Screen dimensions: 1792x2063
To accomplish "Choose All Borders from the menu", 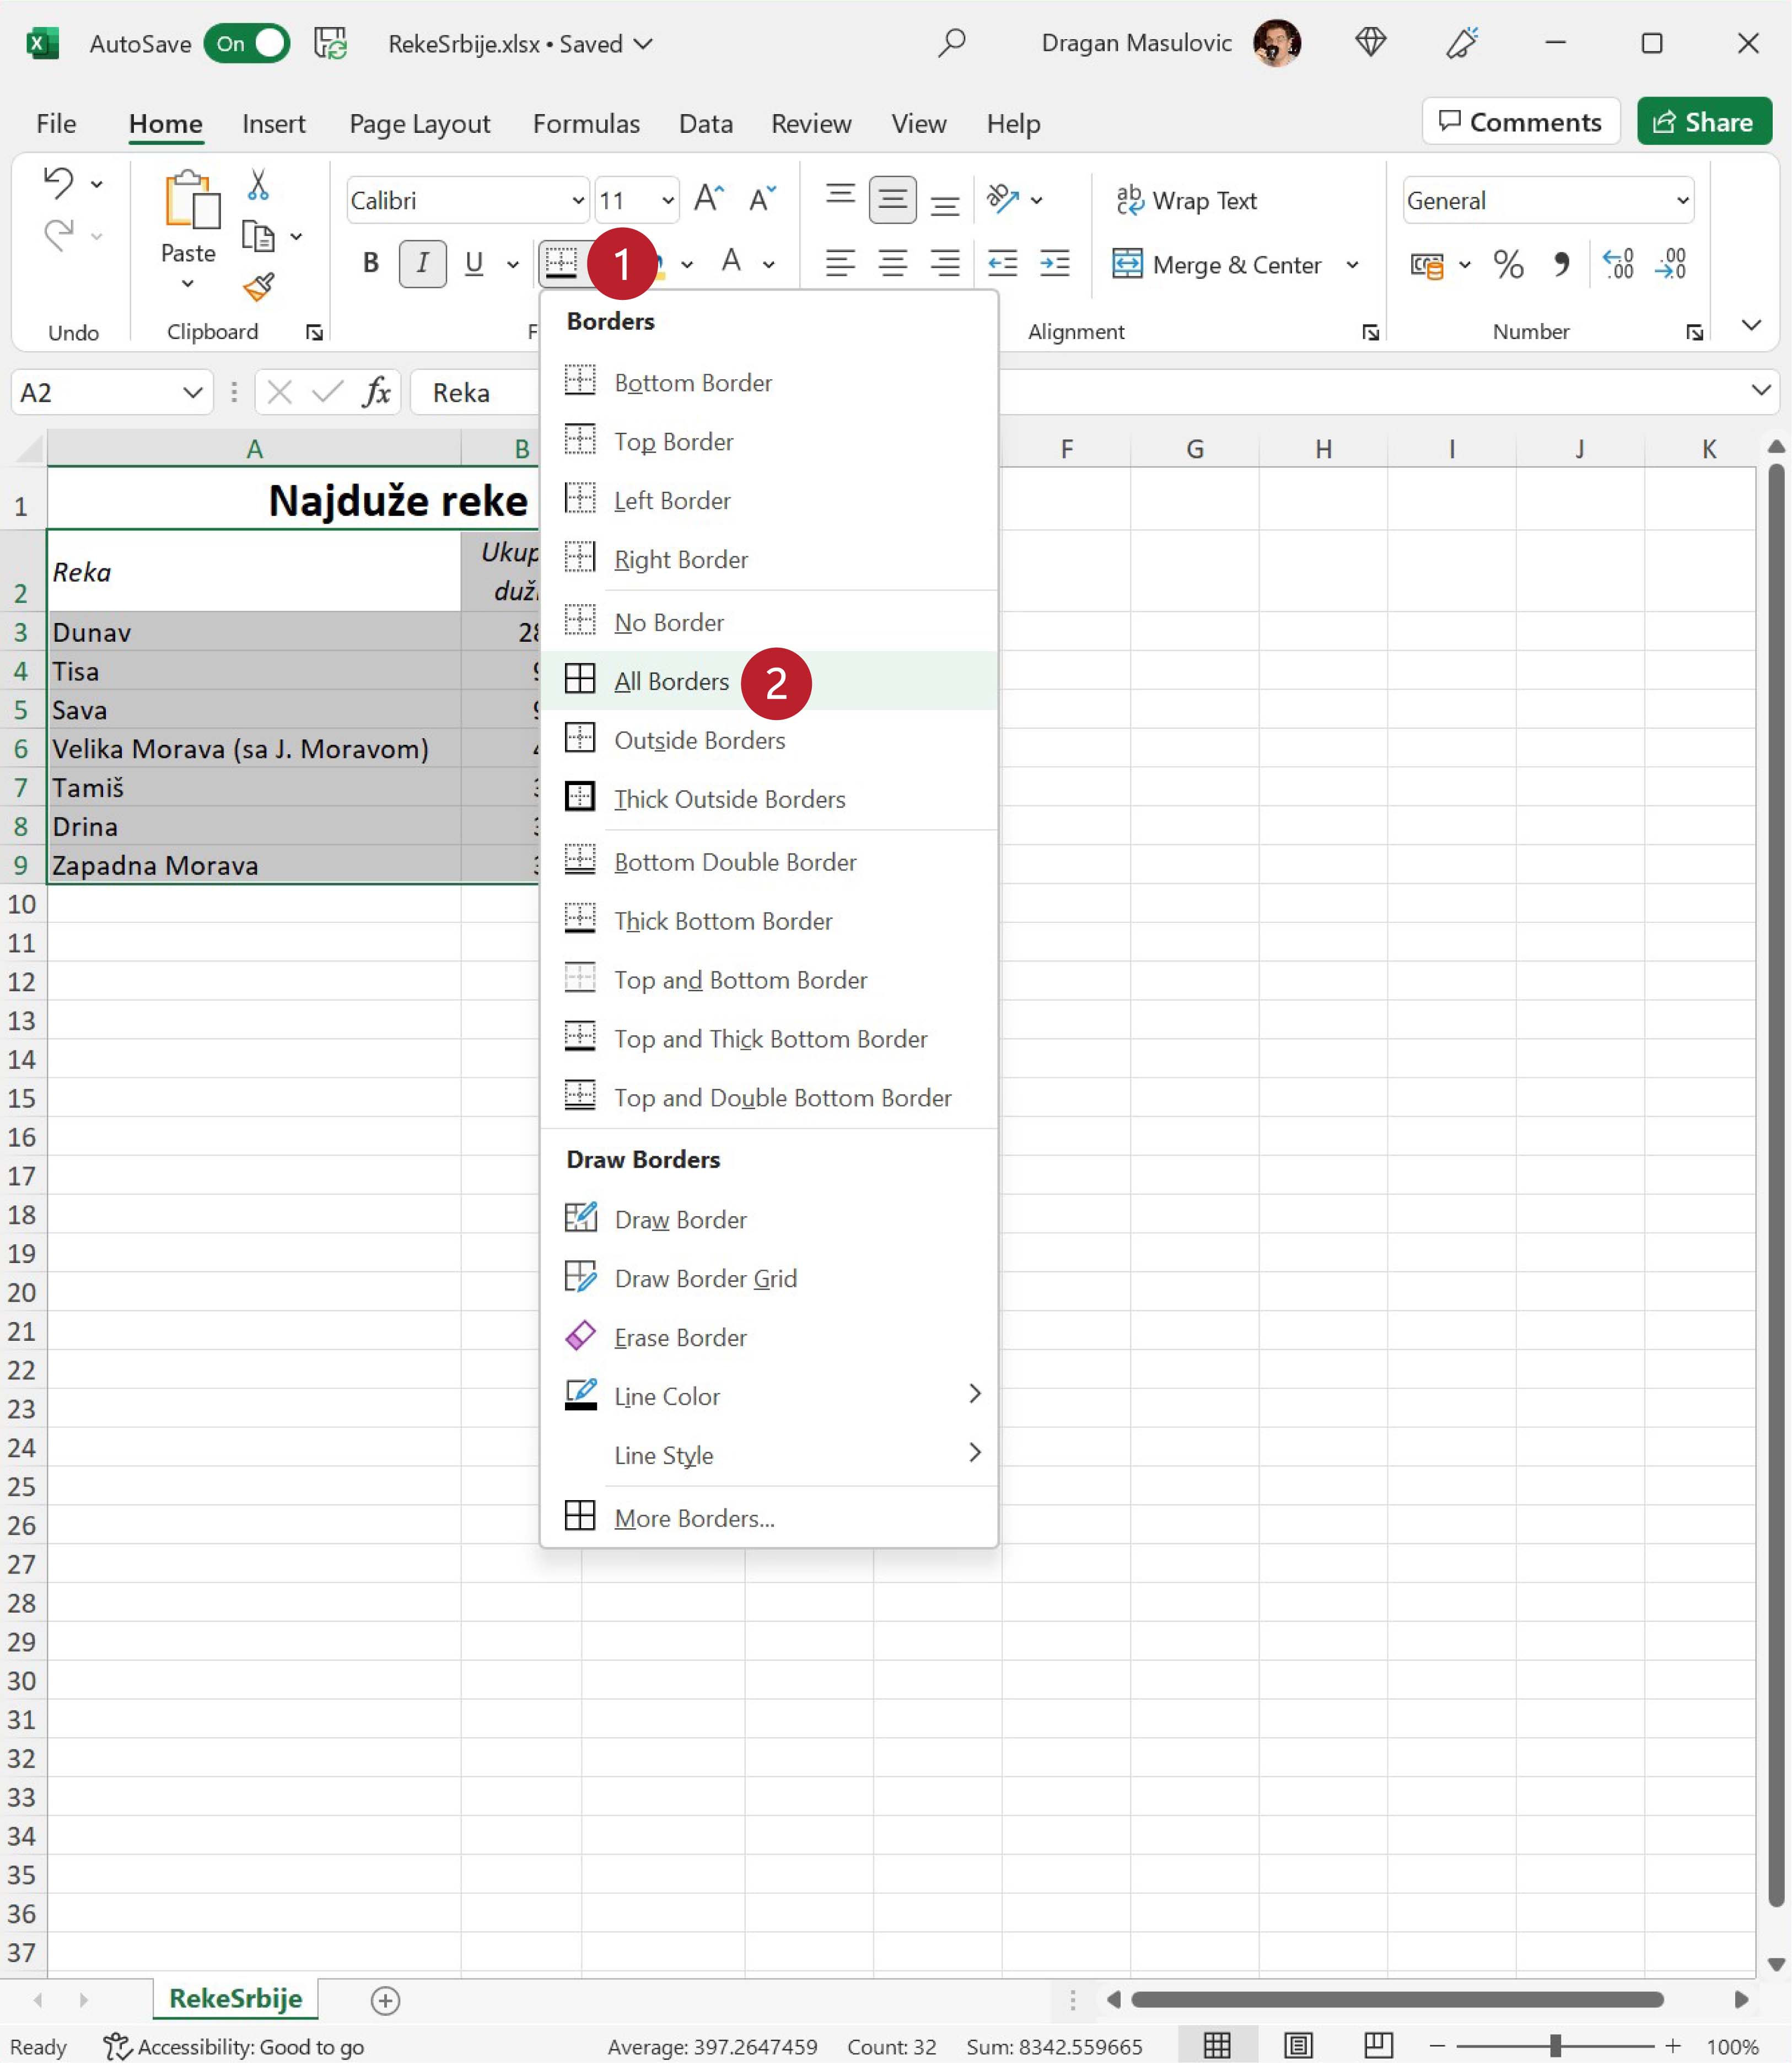I will click(x=671, y=681).
